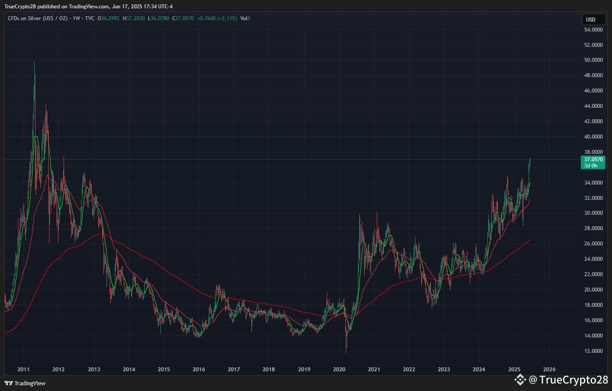Click the 18.0000 price axis label

click(593, 305)
